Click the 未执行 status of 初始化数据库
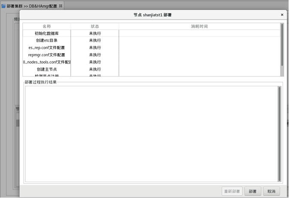The width and height of the screenshot is (289, 198). (x=95, y=33)
